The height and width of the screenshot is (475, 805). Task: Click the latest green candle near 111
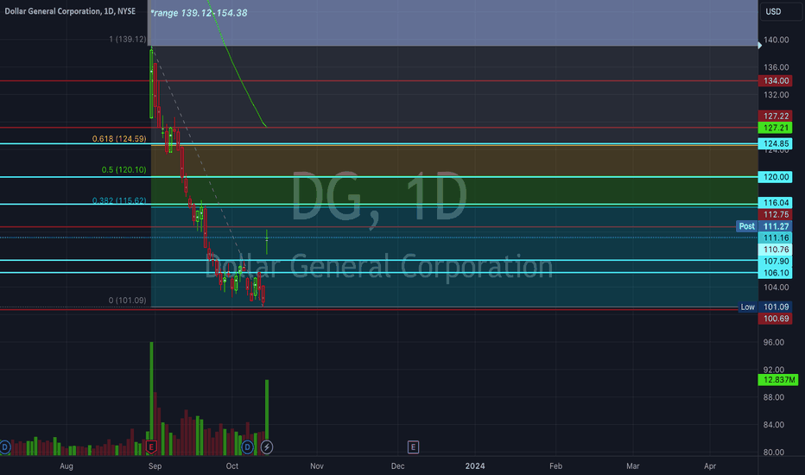(x=266, y=241)
